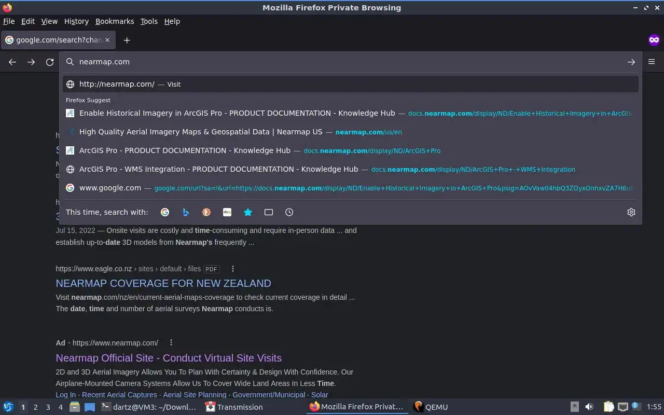Image resolution: width=664 pixels, height=415 pixels.
Task: Switch to dartz@VM3 terminal in taskbar
Action: 149,407
